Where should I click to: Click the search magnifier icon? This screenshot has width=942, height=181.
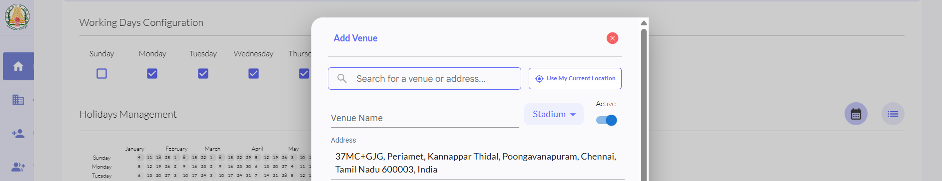pos(342,79)
